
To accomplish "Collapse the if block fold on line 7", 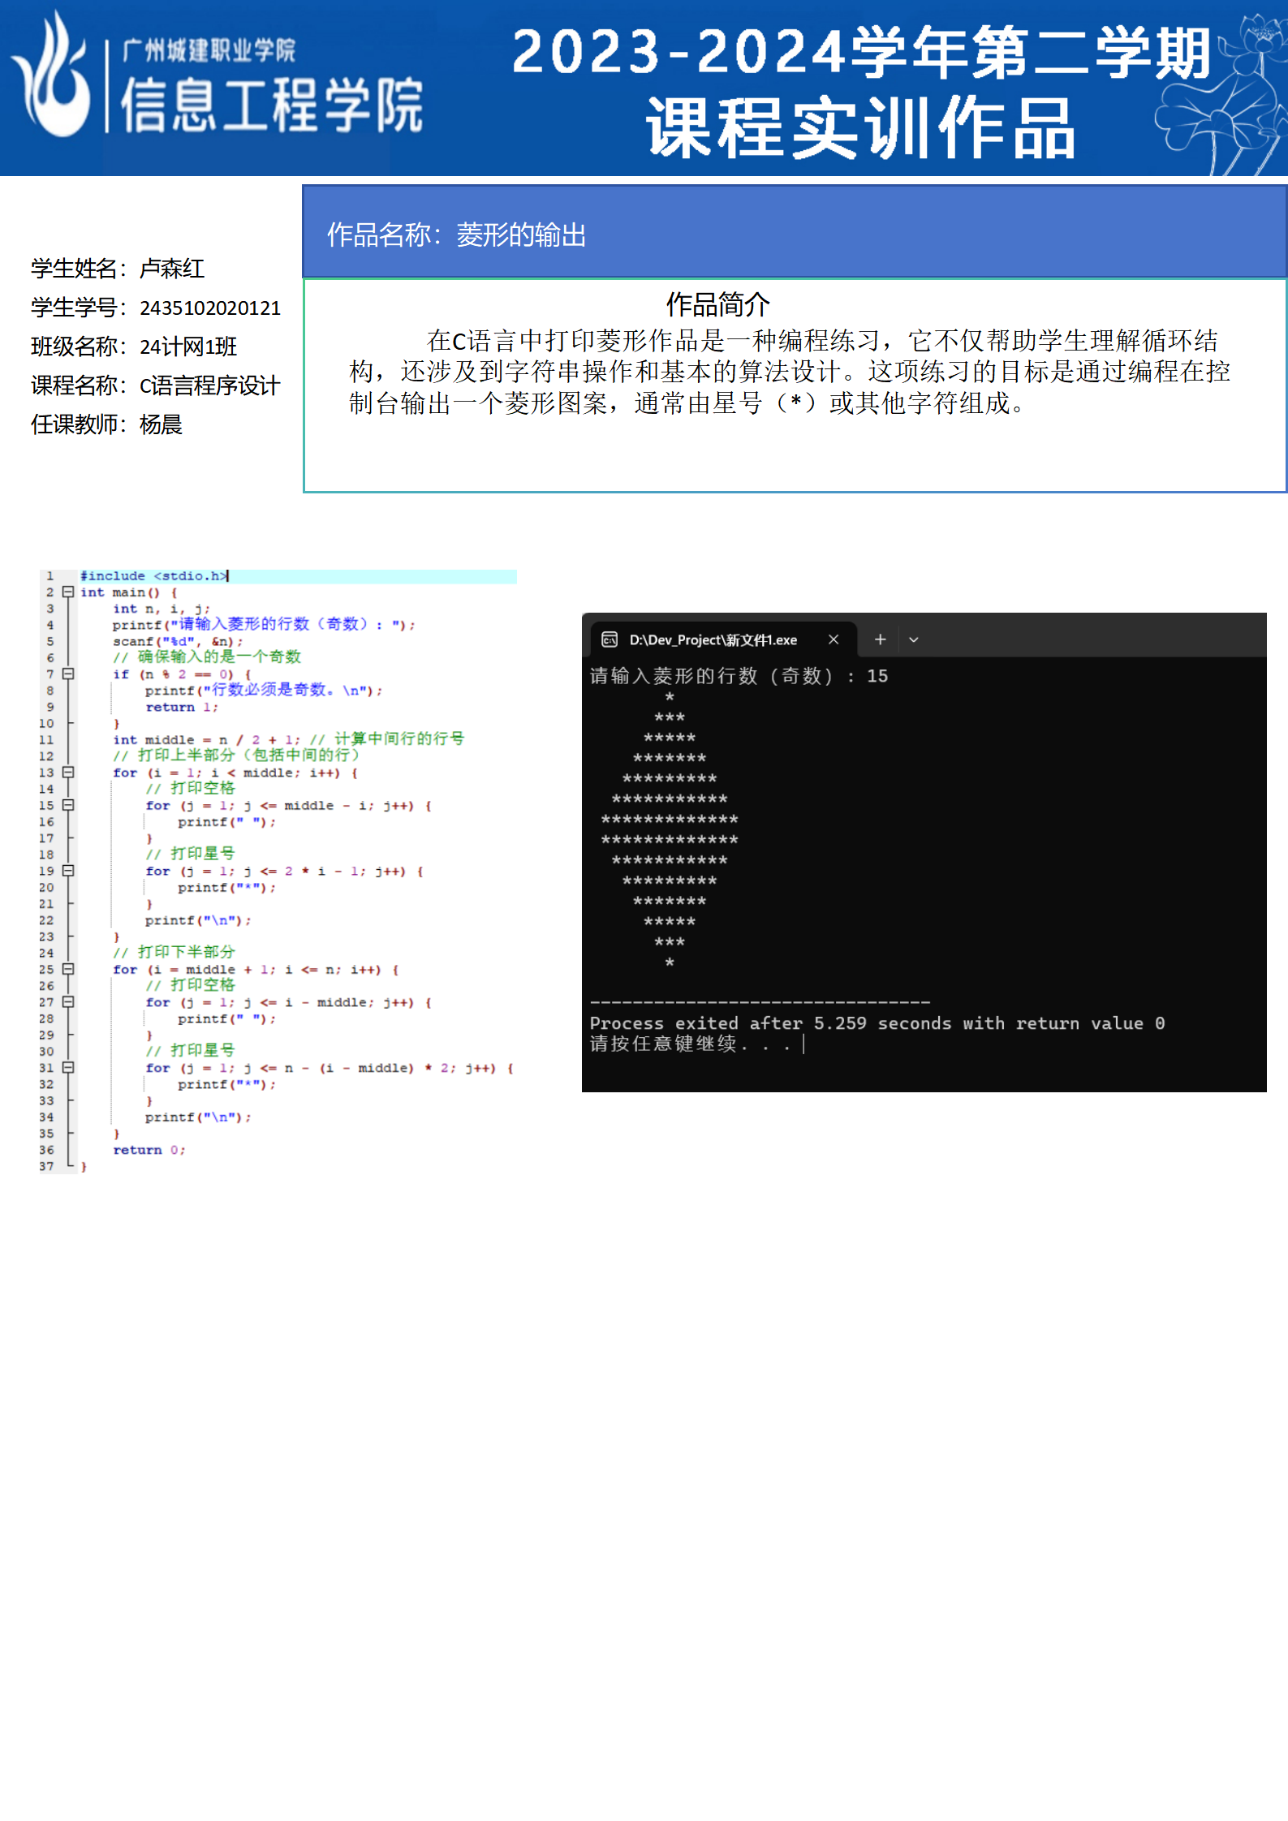I will point(69,674).
